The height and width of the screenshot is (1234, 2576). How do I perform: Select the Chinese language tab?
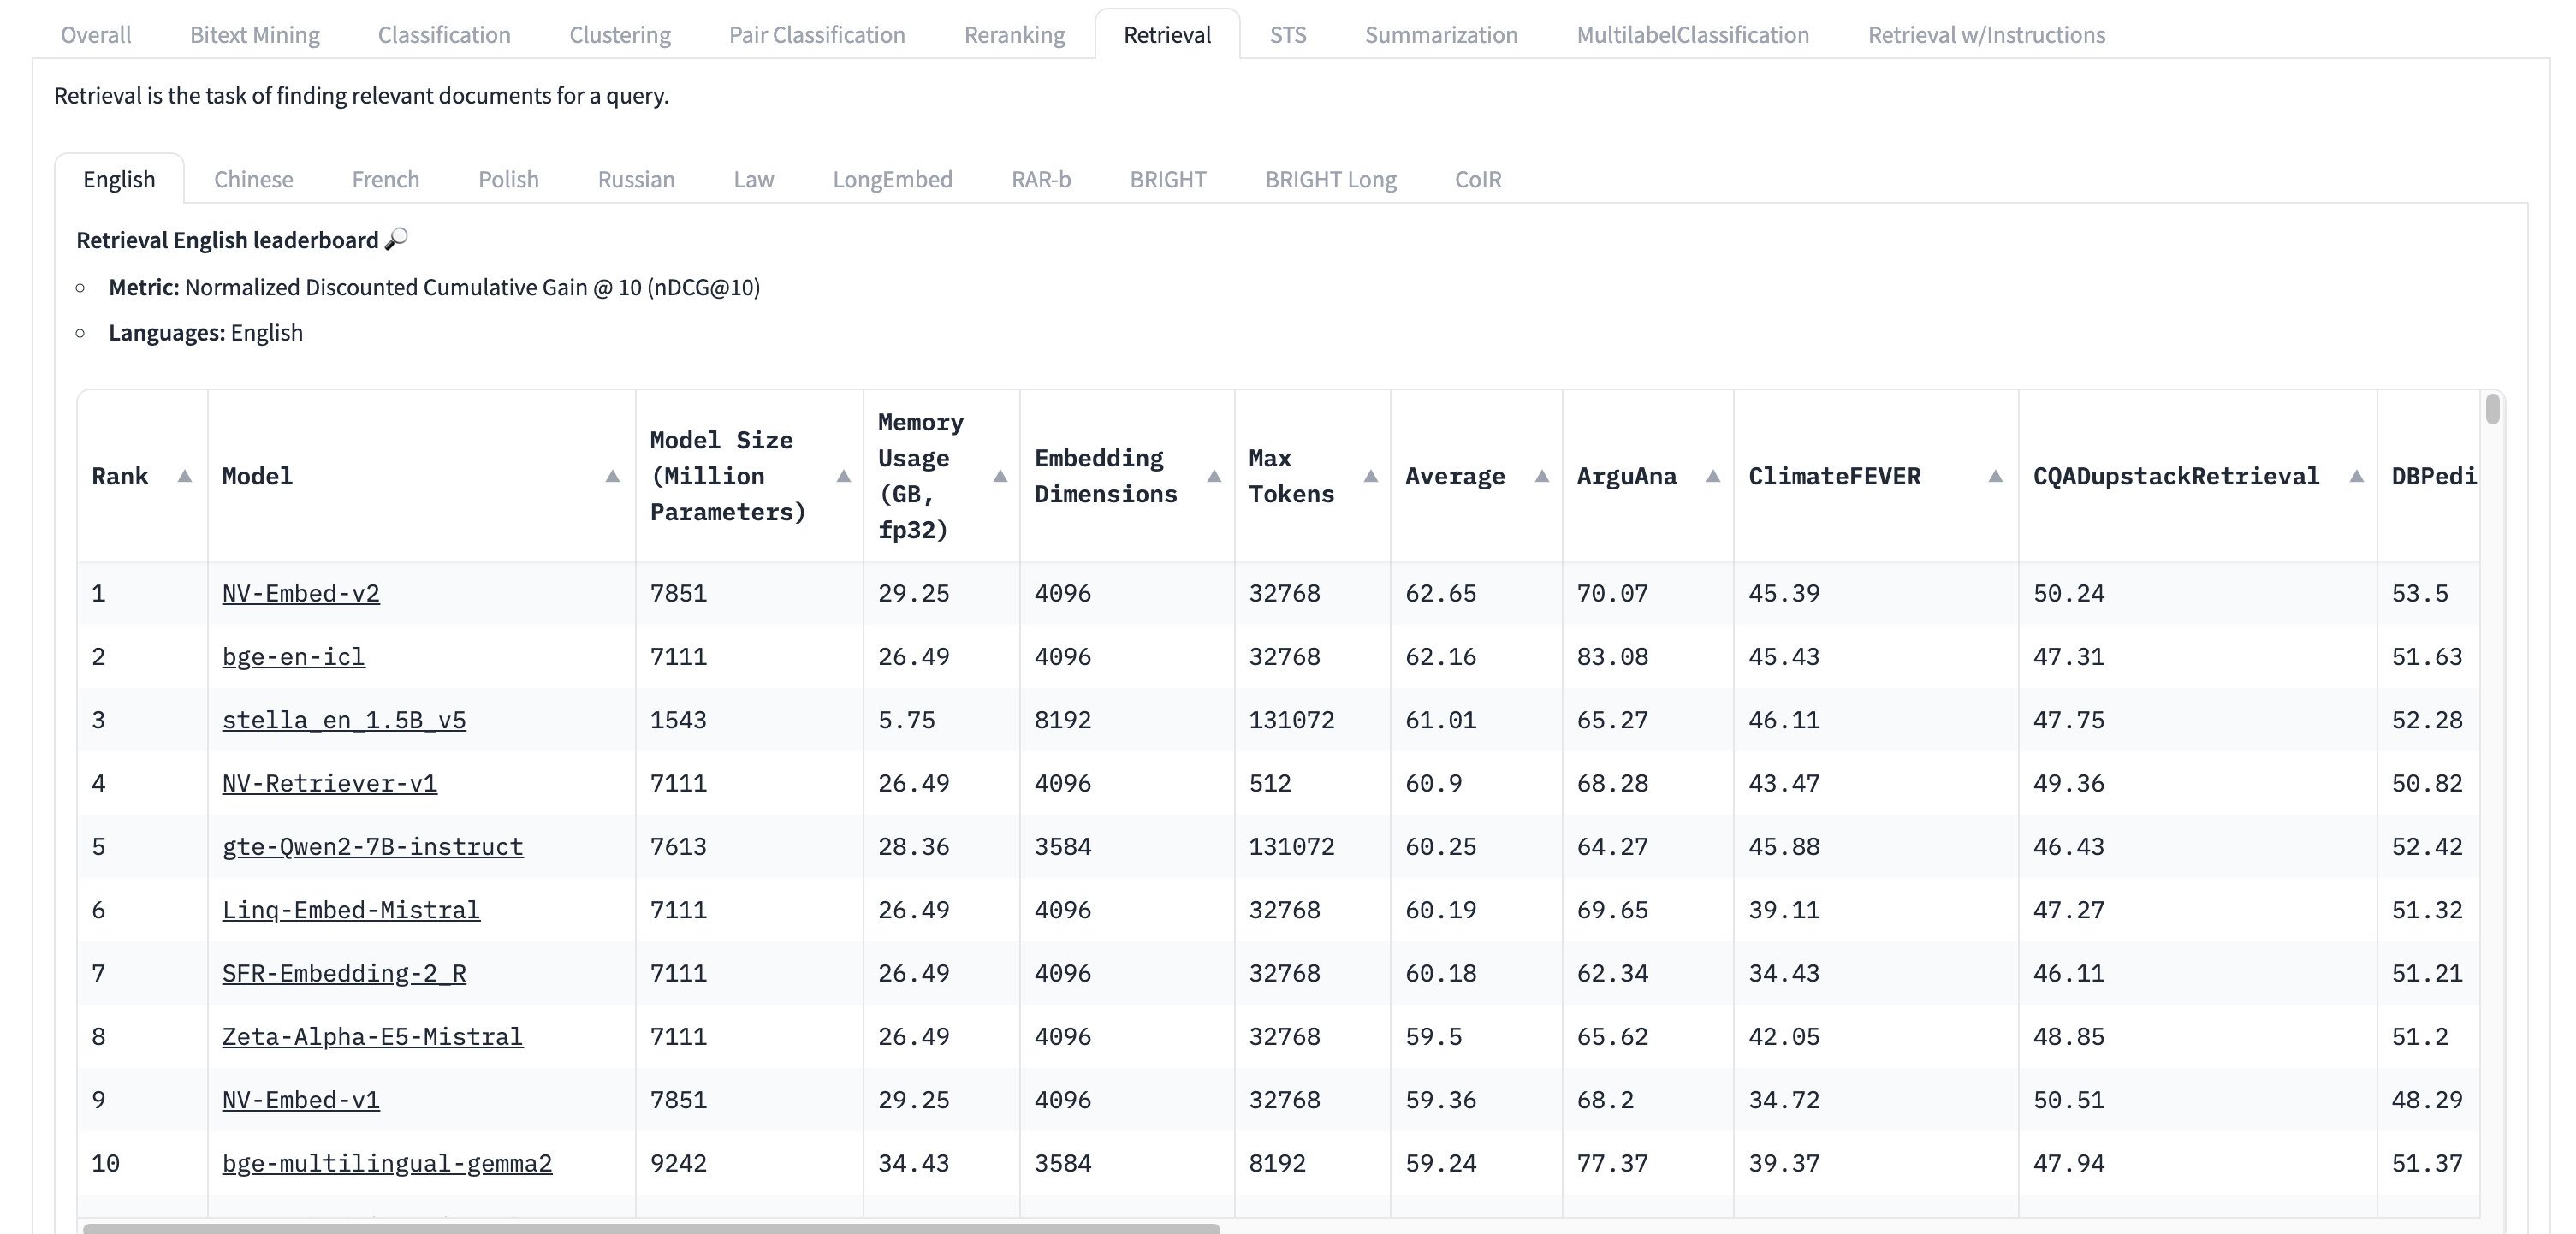click(253, 179)
